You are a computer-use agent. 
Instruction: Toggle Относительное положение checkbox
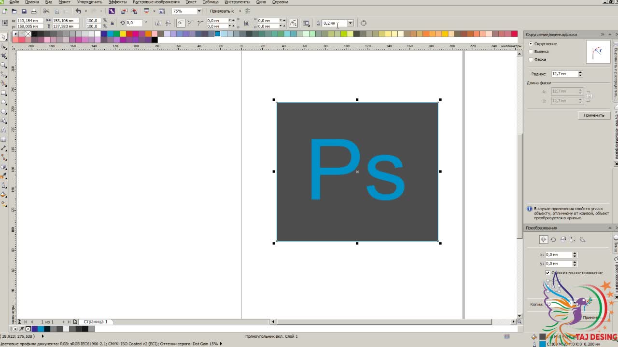(x=548, y=273)
